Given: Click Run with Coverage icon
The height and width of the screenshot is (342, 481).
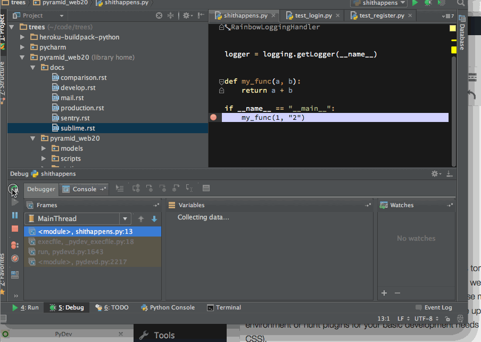Looking at the screenshot, I should 442,3.
